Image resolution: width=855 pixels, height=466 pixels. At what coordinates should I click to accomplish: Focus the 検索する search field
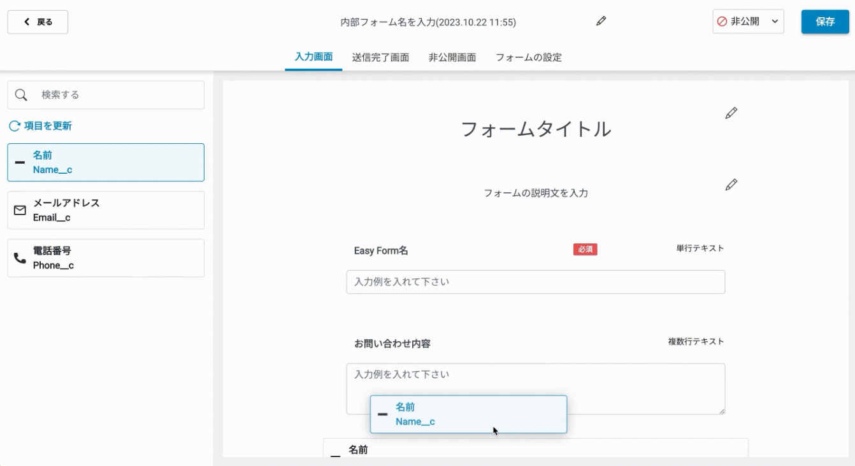tap(106, 95)
